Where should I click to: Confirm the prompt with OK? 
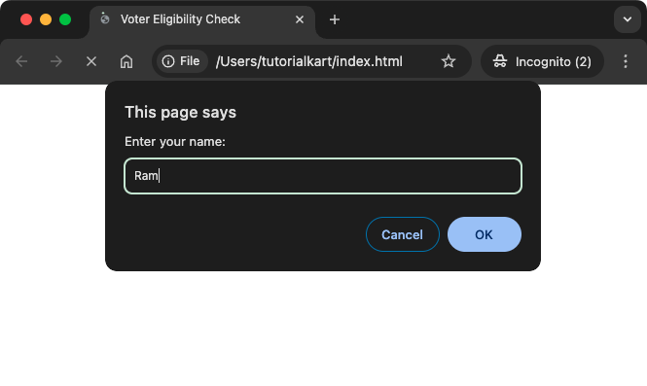pos(484,234)
